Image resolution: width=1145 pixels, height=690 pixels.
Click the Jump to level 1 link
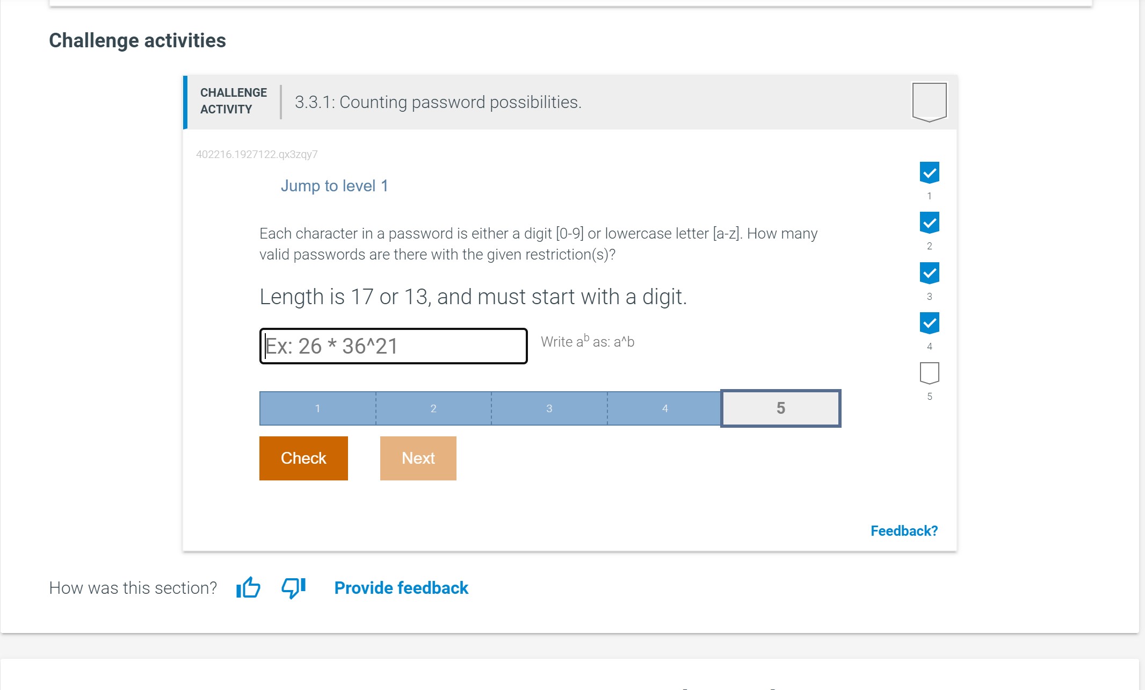pyautogui.click(x=334, y=186)
